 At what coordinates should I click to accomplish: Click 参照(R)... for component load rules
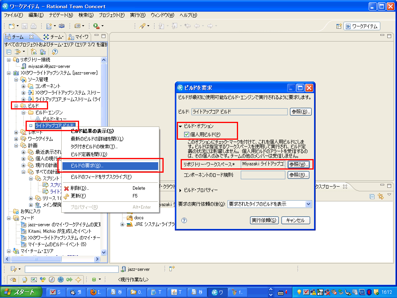(299, 175)
